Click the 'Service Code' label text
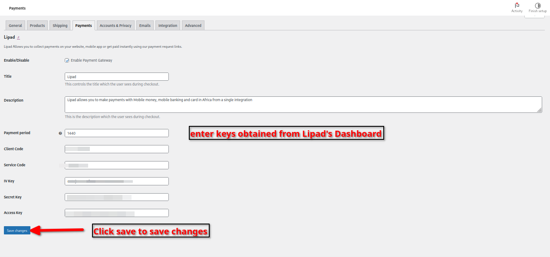 tap(15, 165)
